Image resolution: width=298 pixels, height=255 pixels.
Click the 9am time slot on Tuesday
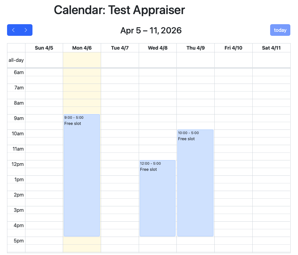120,118
